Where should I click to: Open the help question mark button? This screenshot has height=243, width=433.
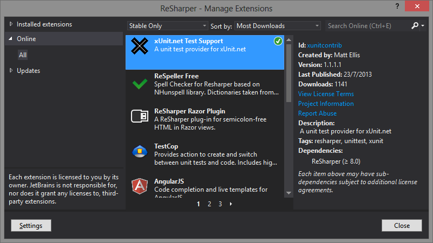(x=397, y=6)
